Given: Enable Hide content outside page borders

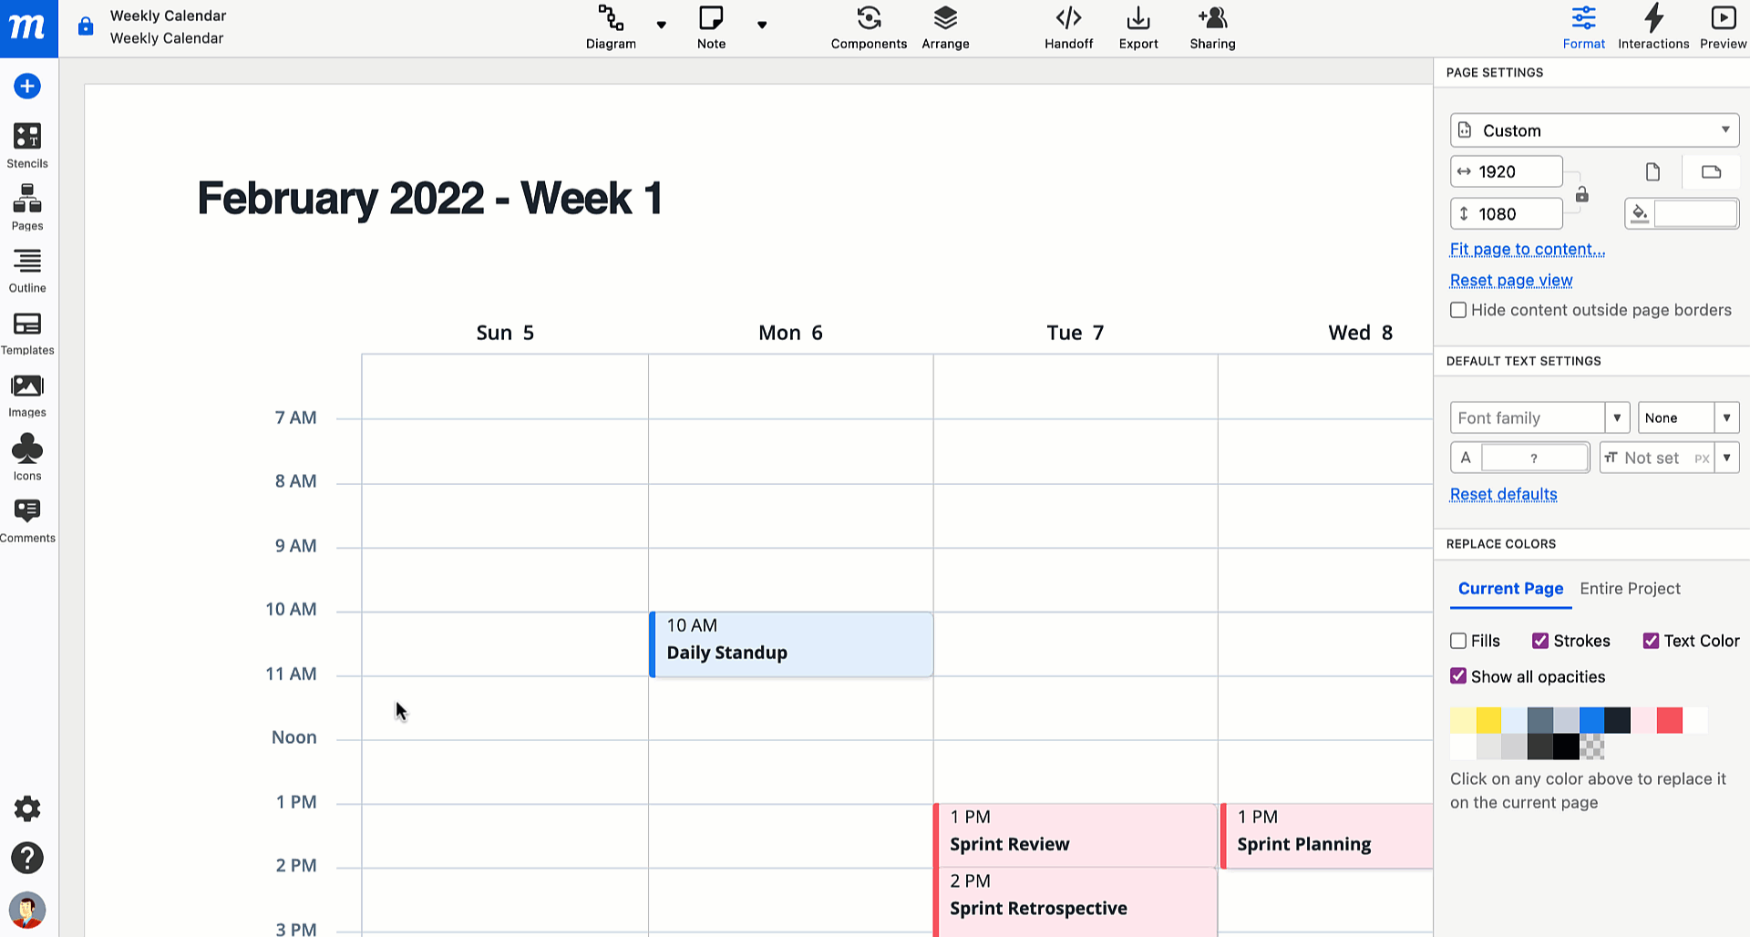Looking at the screenshot, I should pos(1458,310).
